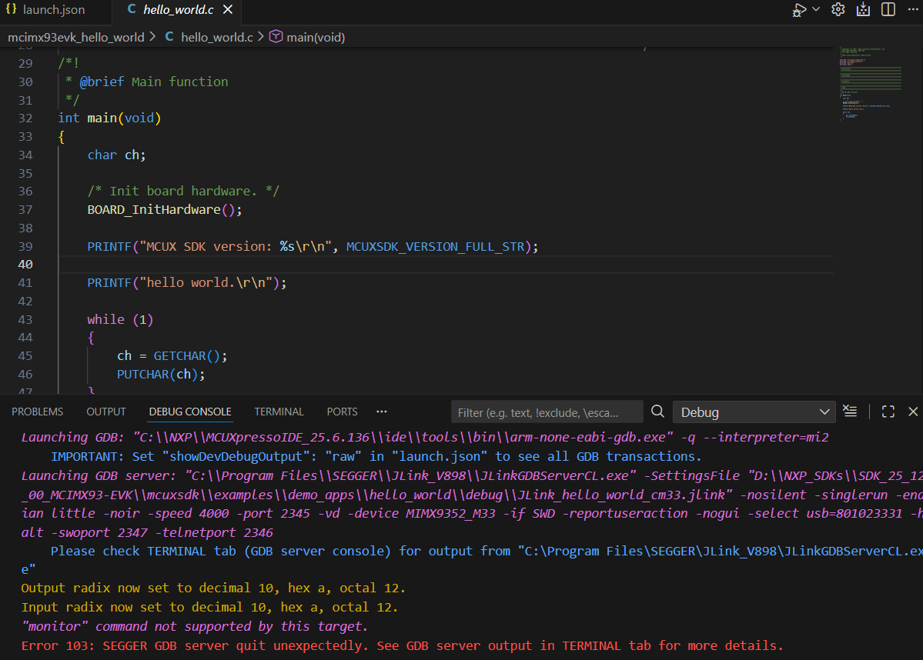
Task: Select hello_world.c in the breadcrumb path
Action: click(x=216, y=37)
